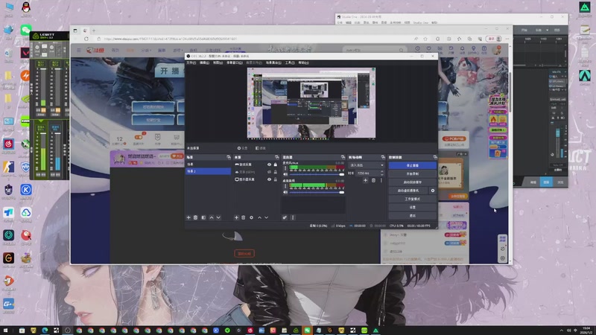Click the source Properties button above panels
The width and height of the screenshot is (596, 335).
pos(243,148)
